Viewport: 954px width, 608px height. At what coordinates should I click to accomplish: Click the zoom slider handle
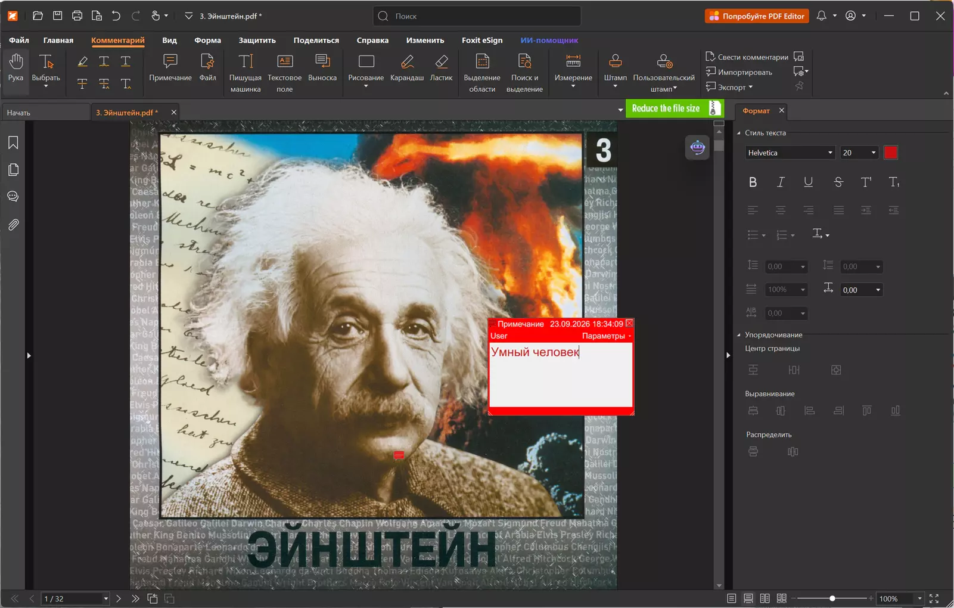click(x=832, y=598)
